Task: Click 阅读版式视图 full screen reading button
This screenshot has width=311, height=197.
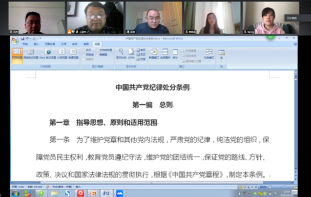Action: (31, 54)
